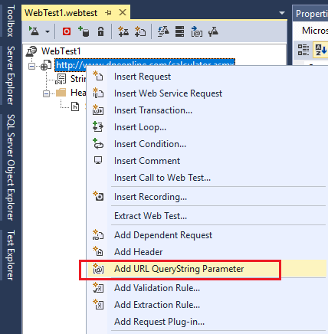This screenshot has width=328, height=334.
Task: Select Insert Loop from context menu
Action: coord(140,127)
